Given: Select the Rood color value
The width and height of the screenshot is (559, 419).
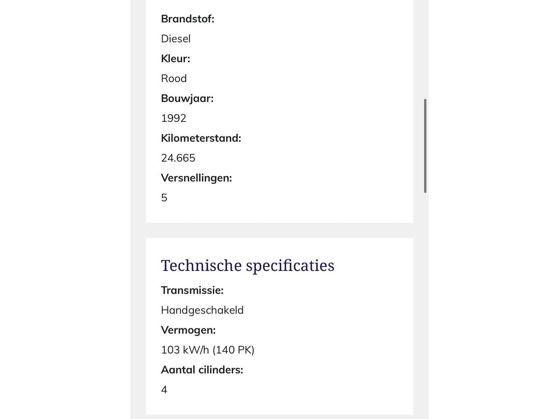Looking at the screenshot, I should [x=174, y=79].
